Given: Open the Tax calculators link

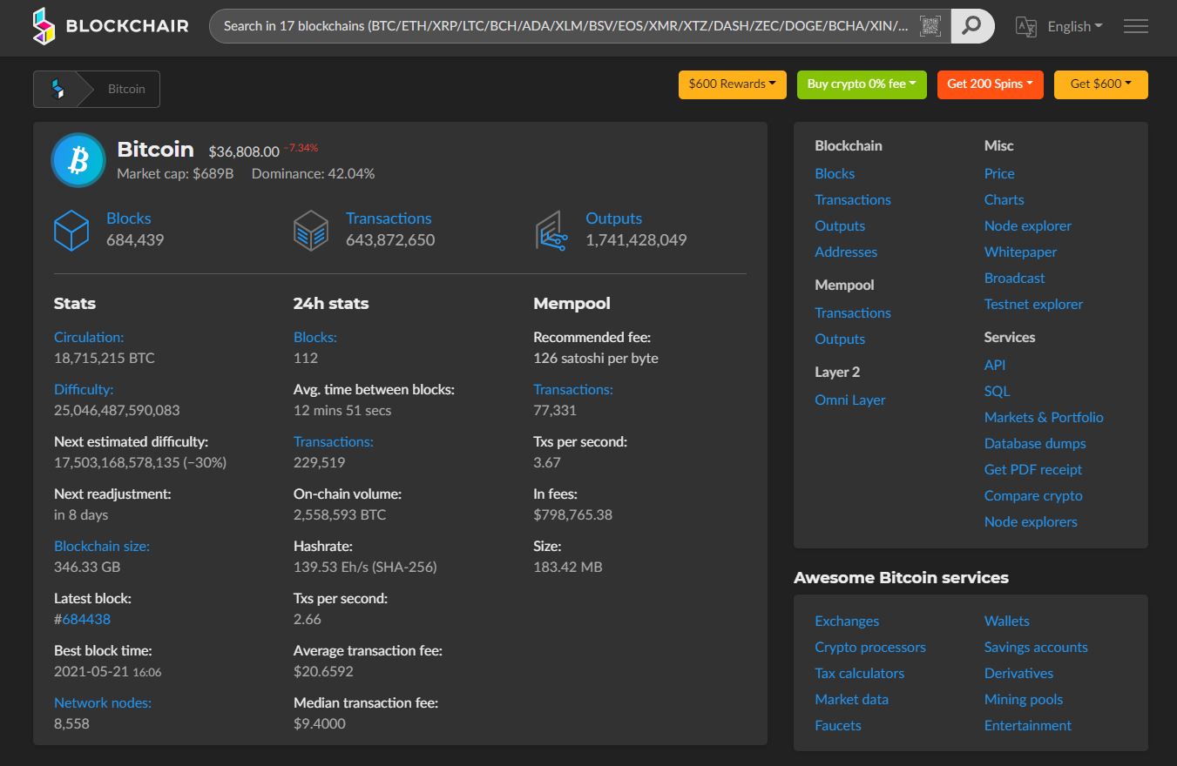Looking at the screenshot, I should click(x=859, y=673).
